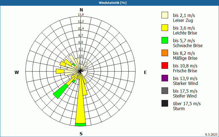Click the yellow 'bis 3,6 m/s' swatch
Image resolution: width=219 pixels, height=137 pixels.
click(165, 28)
